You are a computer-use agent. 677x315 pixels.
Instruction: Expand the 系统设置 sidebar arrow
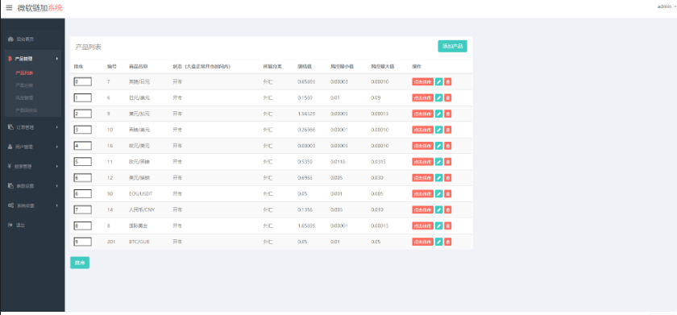coord(57,205)
